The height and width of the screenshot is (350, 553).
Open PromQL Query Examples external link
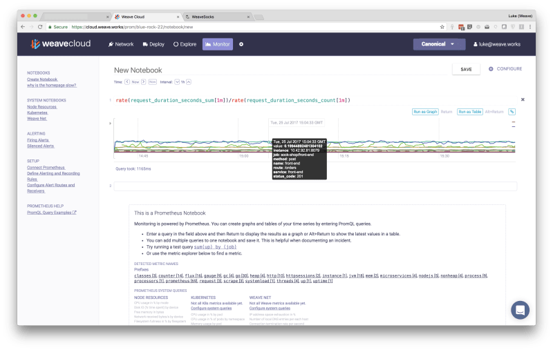[52, 213]
